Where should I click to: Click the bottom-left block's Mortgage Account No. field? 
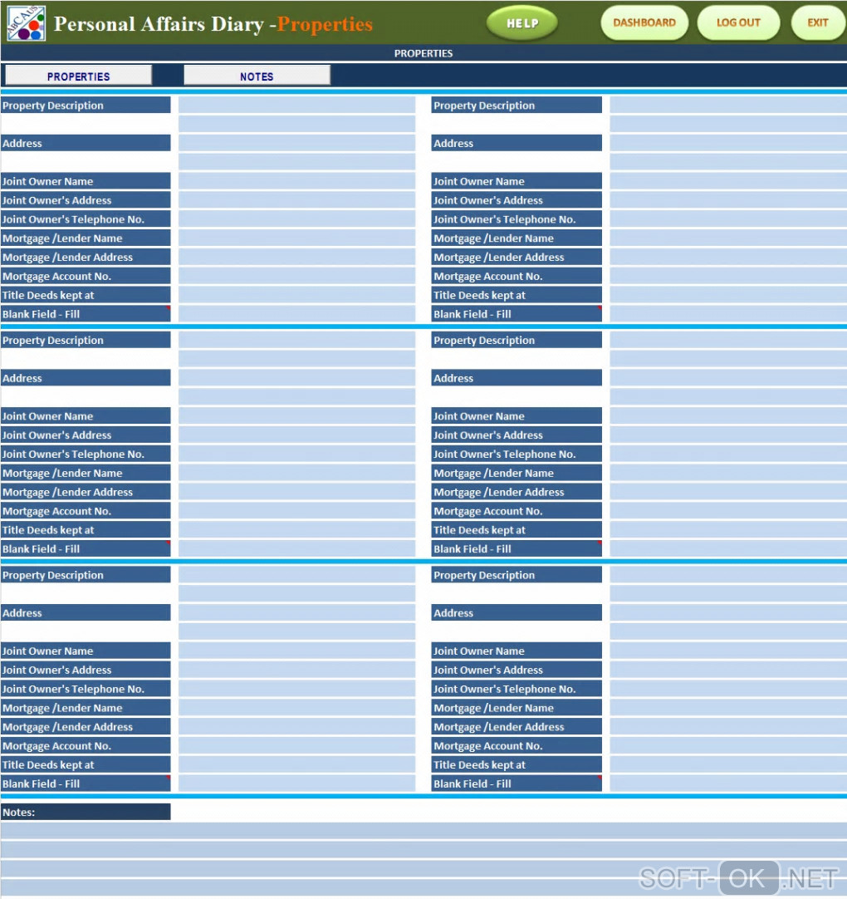pos(296,745)
